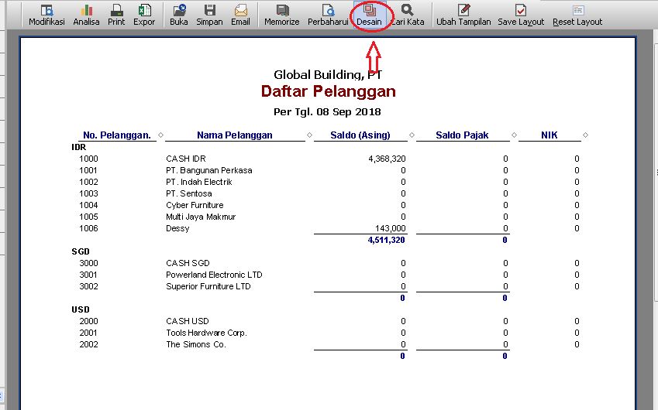
Task: Click the Expor toolbar icon
Action: (x=144, y=14)
